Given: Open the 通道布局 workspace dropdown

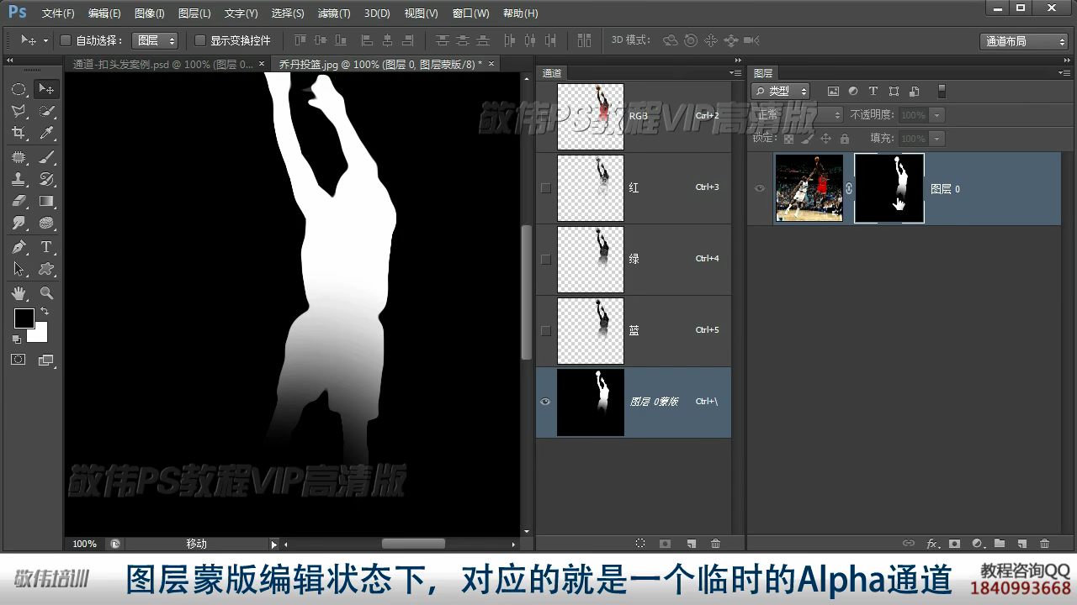Looking at the screenshot, I should (1024, 41).
